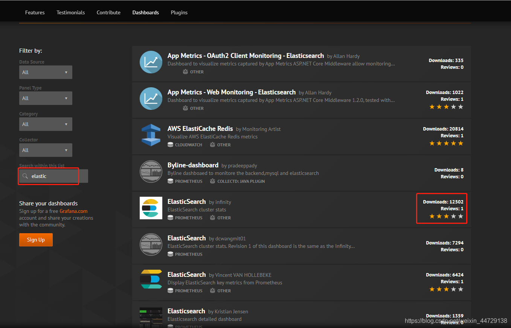Click the star rating of Vincent VAN HOLLEBEKE dashboard
The image size is (511, 328).
446,289
